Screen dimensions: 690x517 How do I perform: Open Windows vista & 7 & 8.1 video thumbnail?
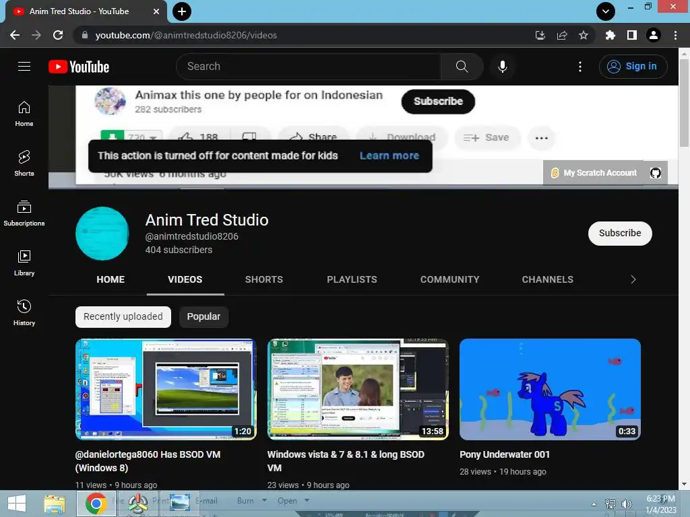pyautogui.click(x=358, y=389)
